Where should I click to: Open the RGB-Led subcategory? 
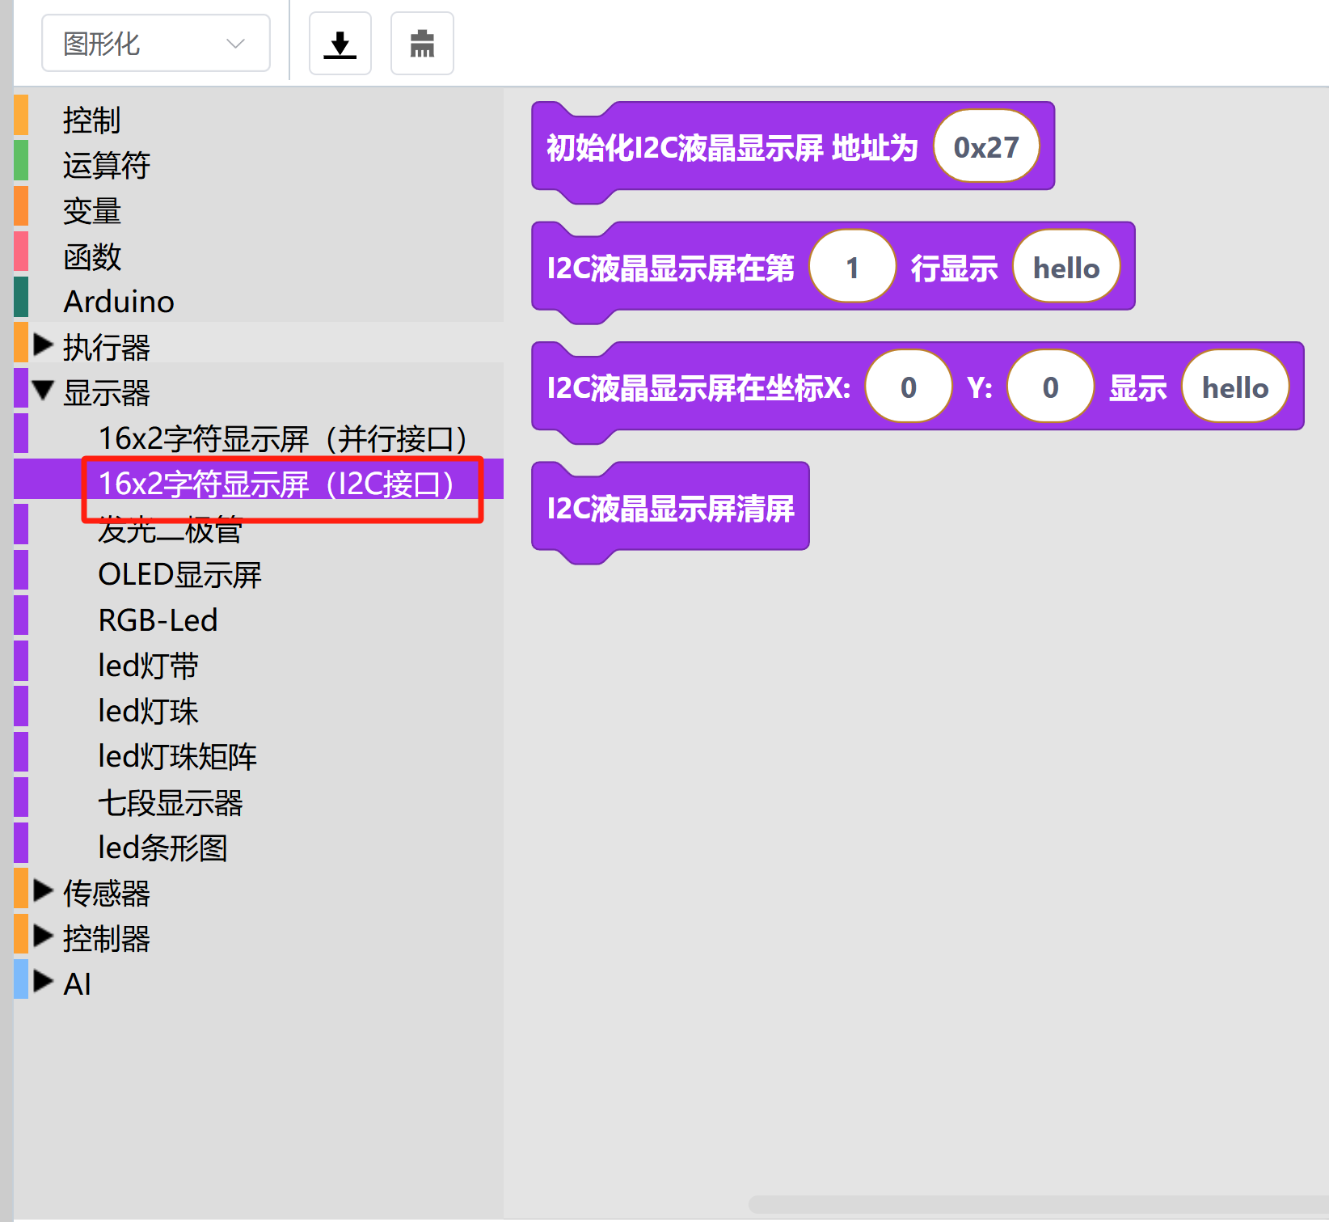pos(158,620)
